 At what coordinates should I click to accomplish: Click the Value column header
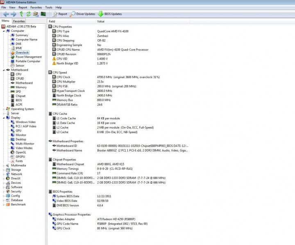pyautogui.click(x=143, y=21)
